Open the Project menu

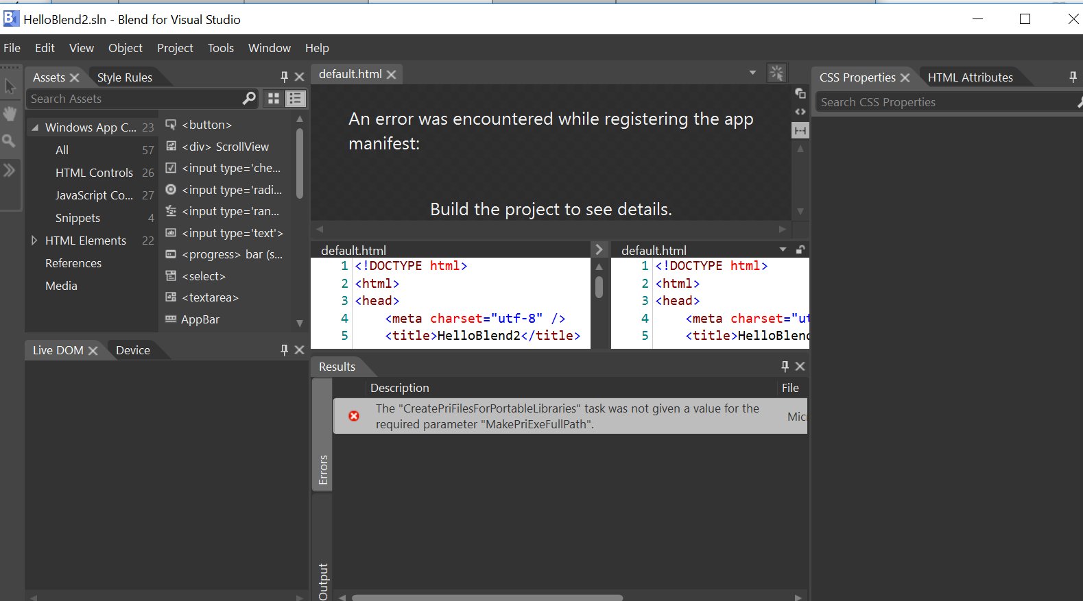pyautogui.click(x=175, y=48)
